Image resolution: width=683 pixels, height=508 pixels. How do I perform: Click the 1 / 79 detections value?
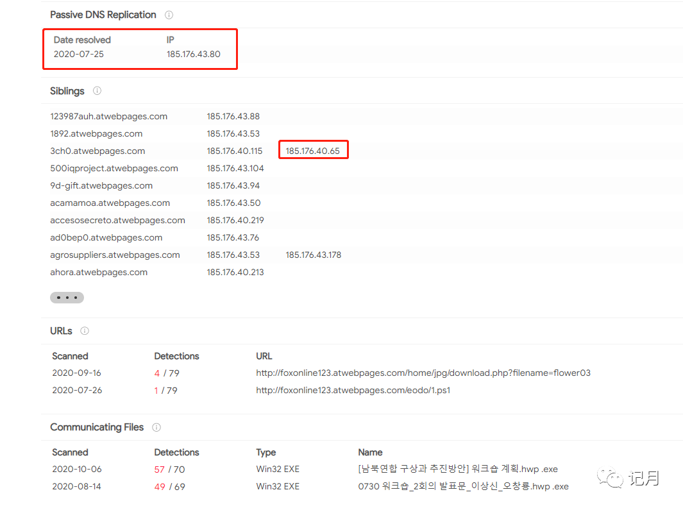(x=165, y=391)
